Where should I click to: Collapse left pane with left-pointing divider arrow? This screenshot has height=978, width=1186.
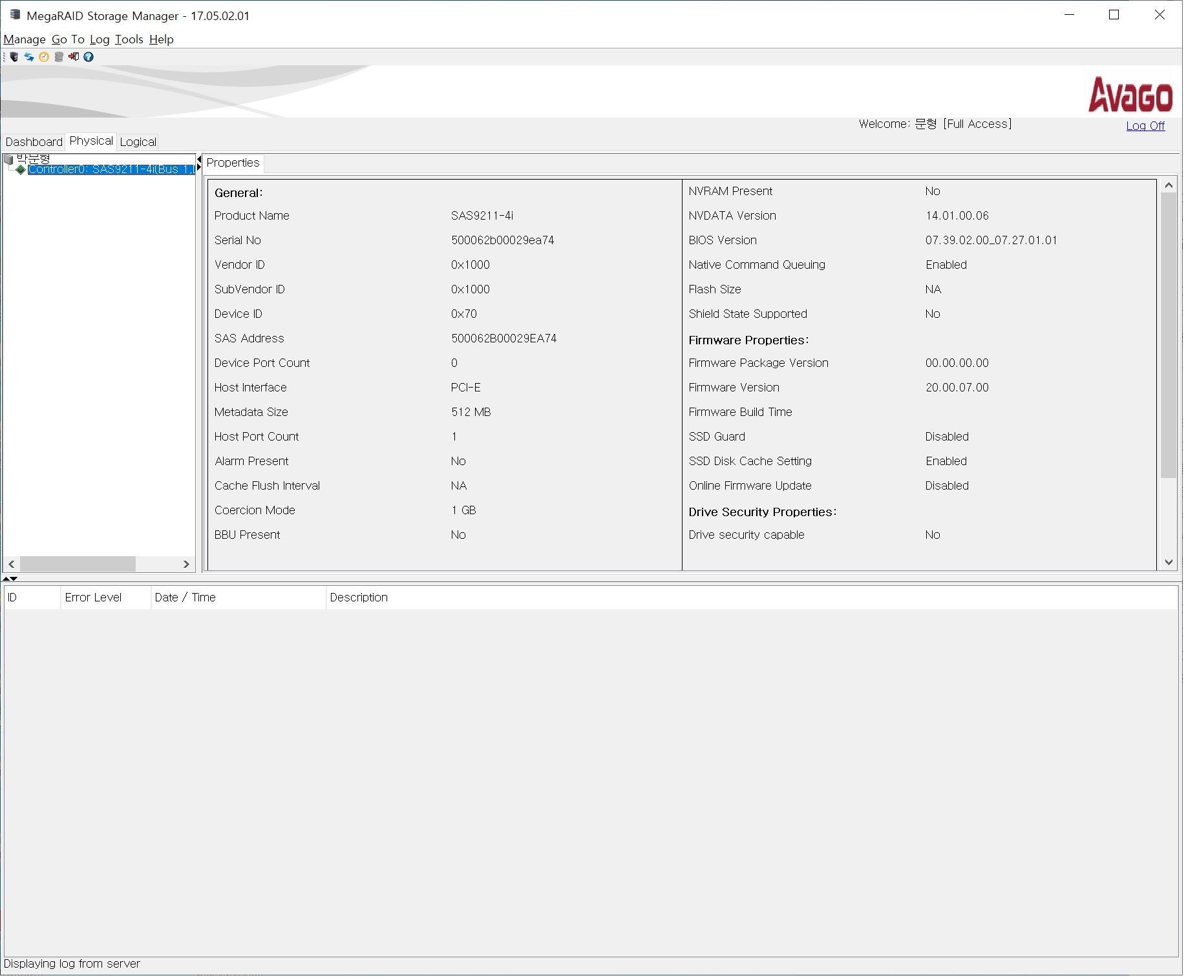199,159
